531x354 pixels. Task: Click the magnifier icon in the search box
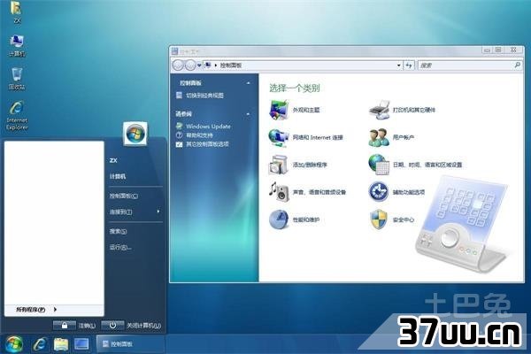[517, 65]
